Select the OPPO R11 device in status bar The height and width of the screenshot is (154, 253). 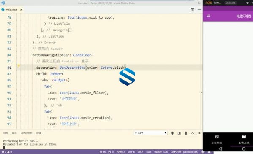185,152
